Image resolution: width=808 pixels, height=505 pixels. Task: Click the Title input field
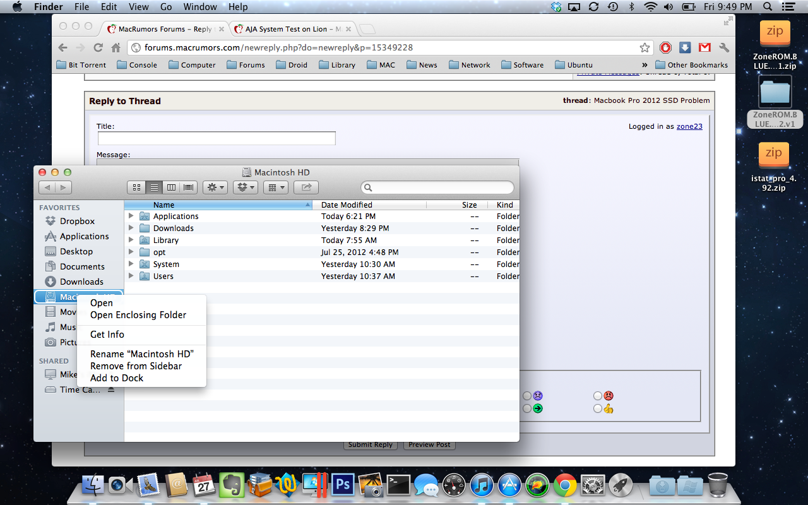click(x=217, y=139)
